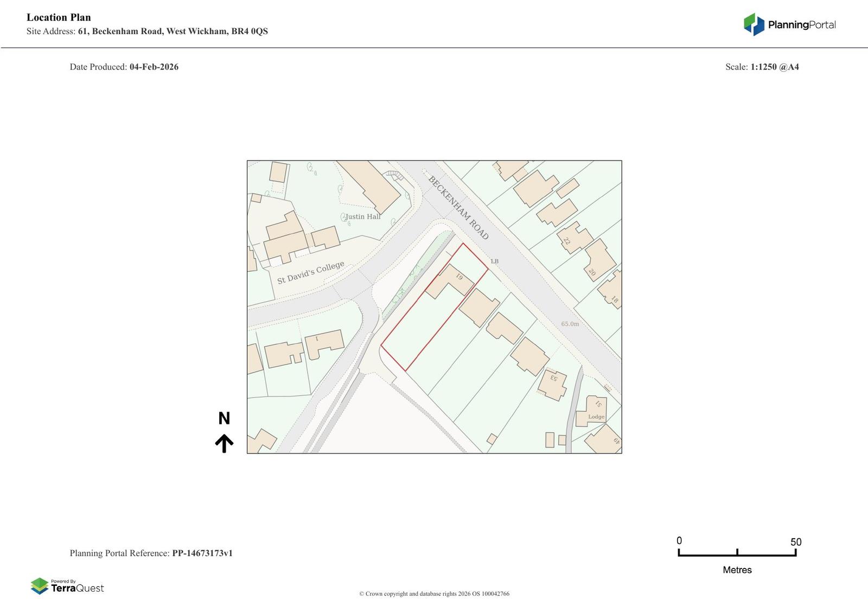Click the TerraQuest layered logo icon
868x614 pixels.
point(40,586)
